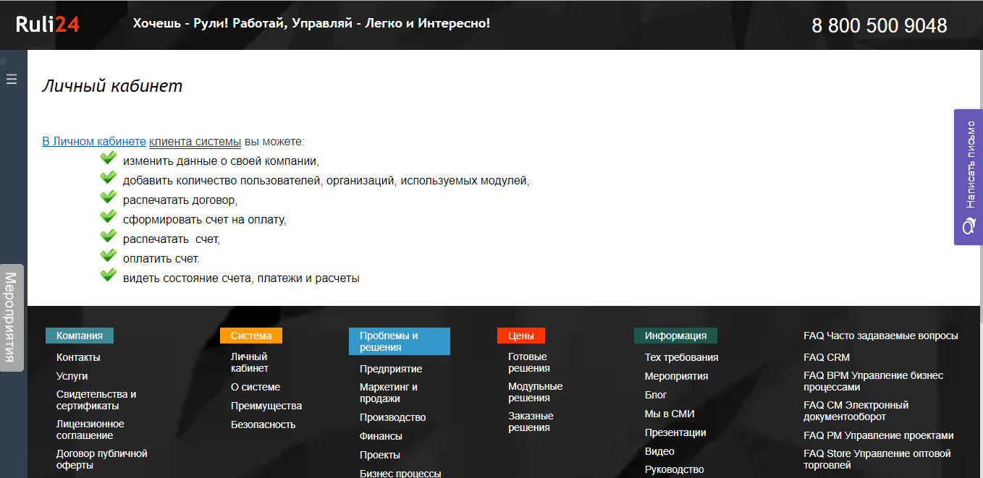The height and width of the screenshot is (478, 983).
Task: Open 'FAQ PM Управление проектами' link
Action: click(879, 435)
